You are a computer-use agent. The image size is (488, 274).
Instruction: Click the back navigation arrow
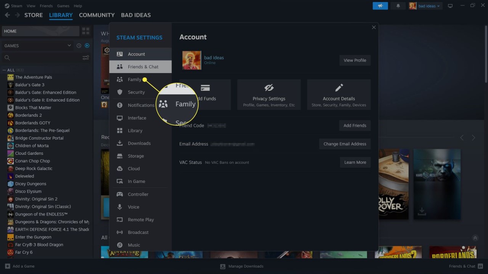tap(7, 15)
